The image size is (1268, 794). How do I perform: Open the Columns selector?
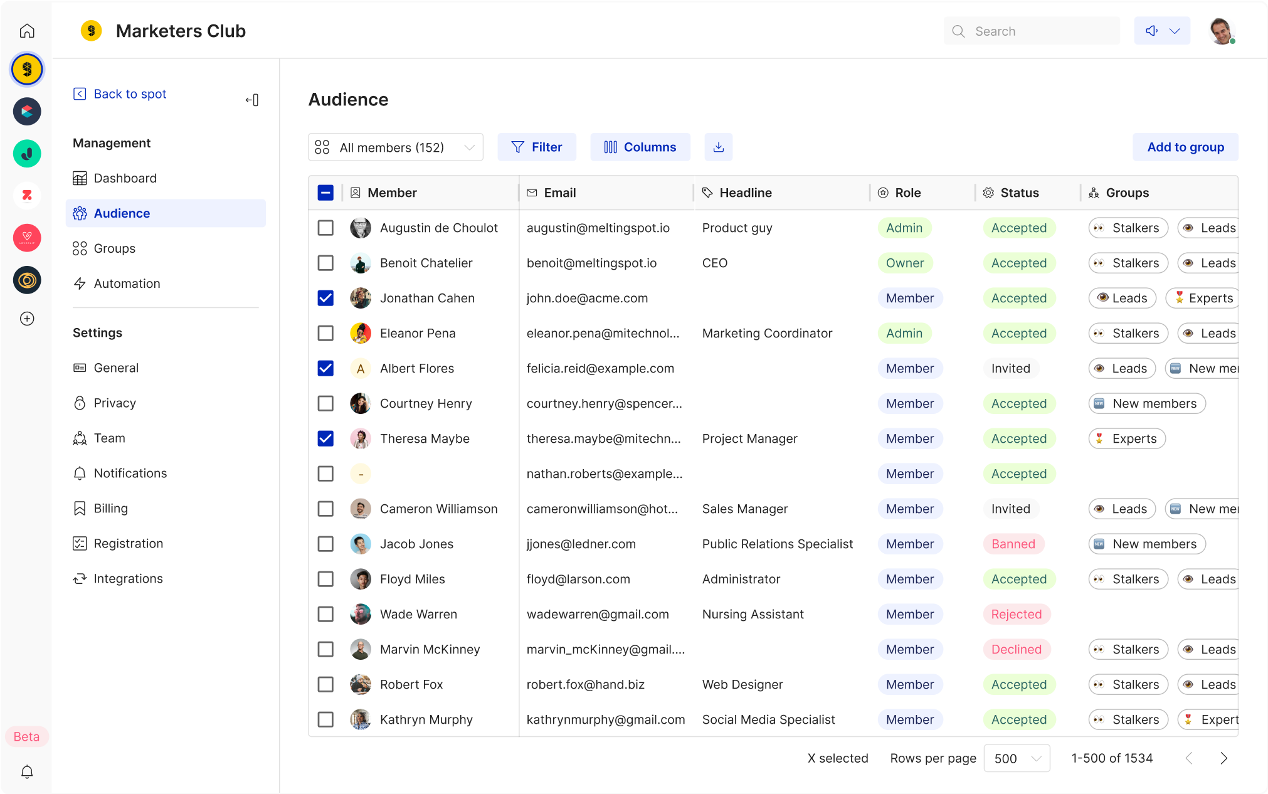(x=640, y=147)
